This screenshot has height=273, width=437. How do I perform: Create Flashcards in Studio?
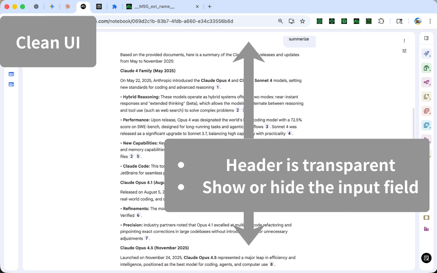pyautogui.click(x=426, y=111)
